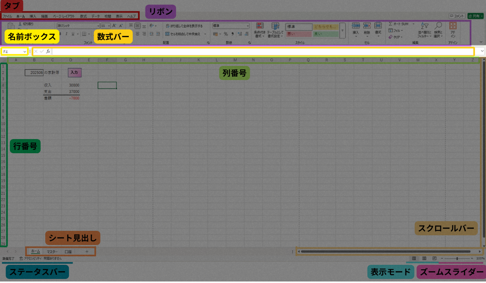Click the Cut (切り取り) scissors icon
This screenshot has width=486, height=283.
20,24
